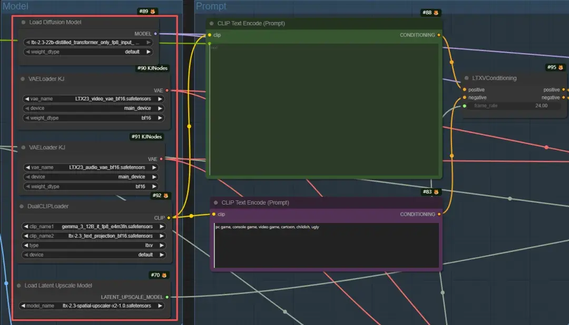This screenshot has width=569, height=325.
Task: Click the #91 KJNodes badge
Action: tap(146, 137)
